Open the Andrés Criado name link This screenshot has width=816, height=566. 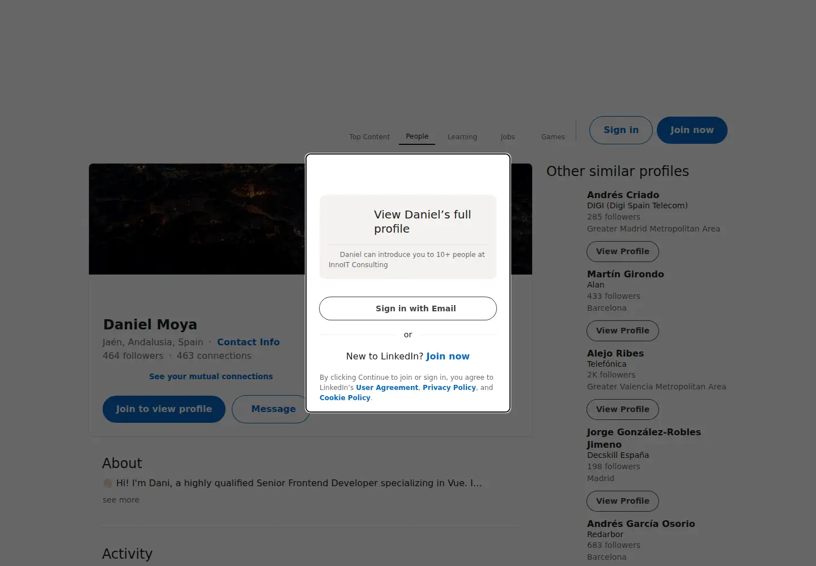[623, 195]
